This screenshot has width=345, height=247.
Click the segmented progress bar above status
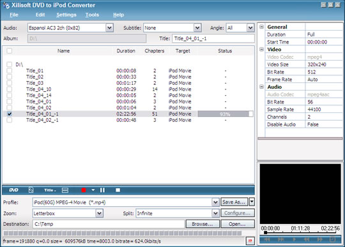click(123, 233)
